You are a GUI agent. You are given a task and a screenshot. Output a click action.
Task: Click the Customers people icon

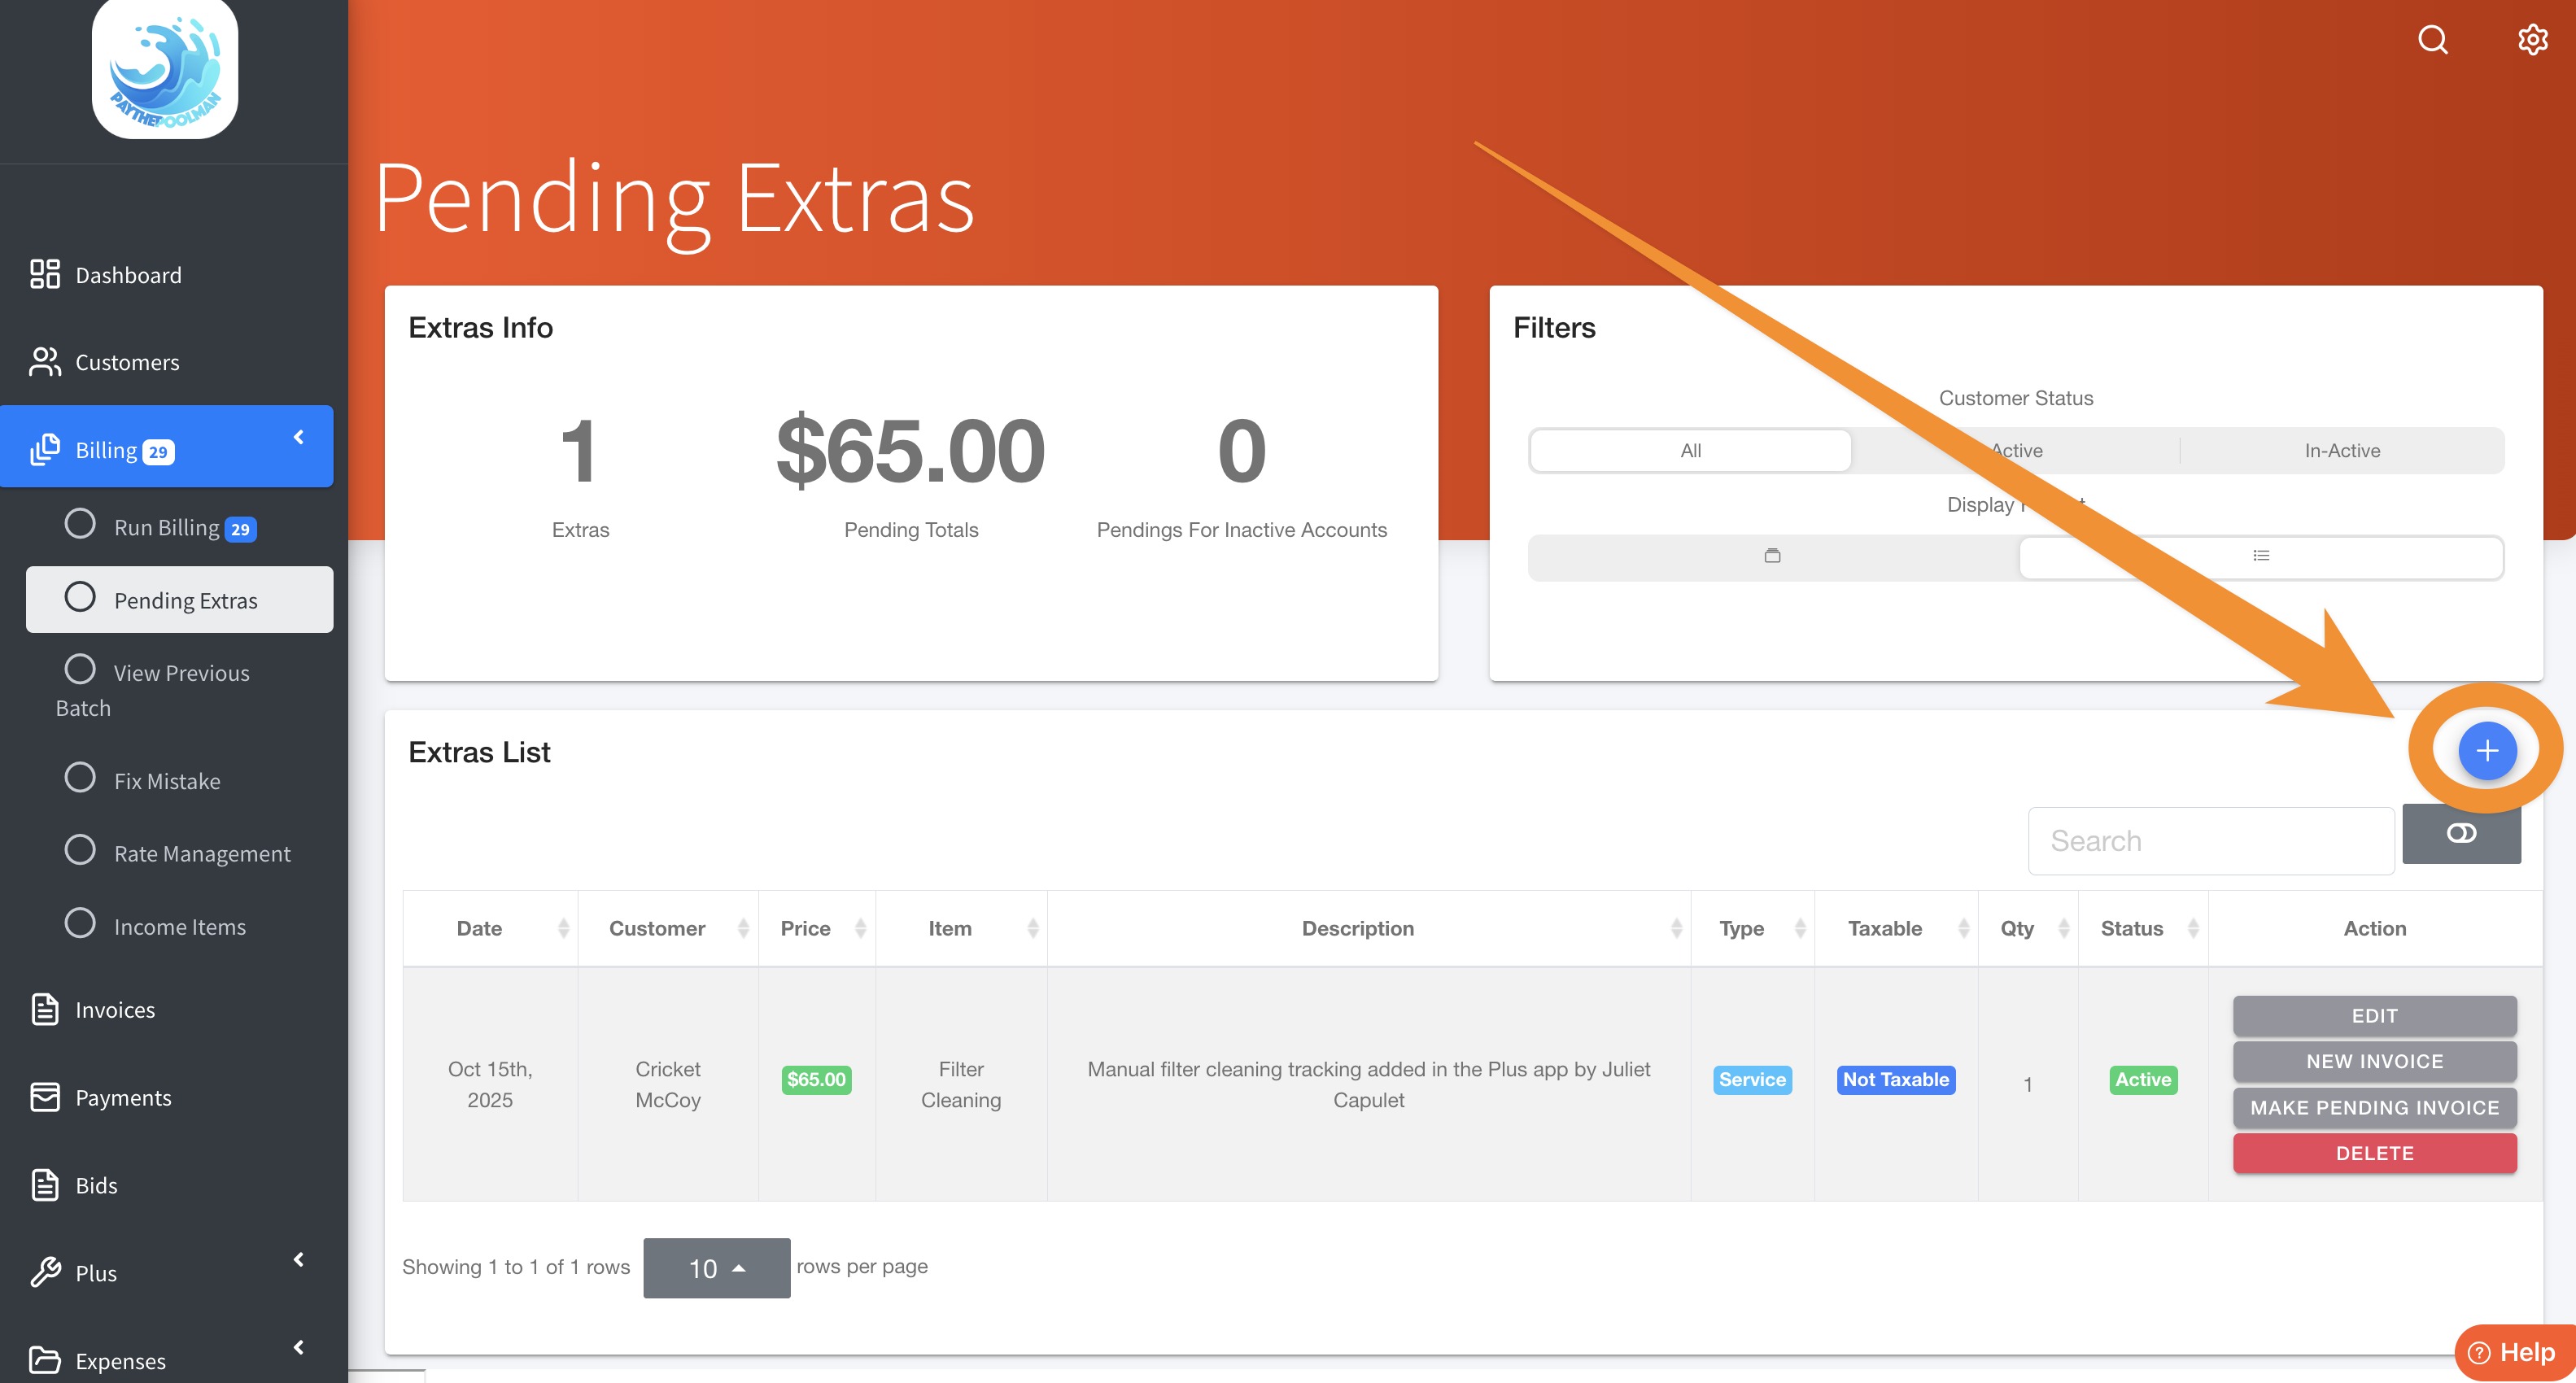click(x=44, y=362)
